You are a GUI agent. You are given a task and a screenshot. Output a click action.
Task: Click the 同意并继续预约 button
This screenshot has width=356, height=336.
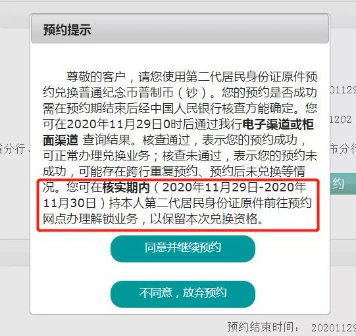(x=183, y=249)
